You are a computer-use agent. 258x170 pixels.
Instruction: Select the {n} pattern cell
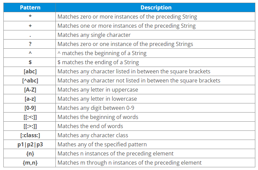click(30, 153)
